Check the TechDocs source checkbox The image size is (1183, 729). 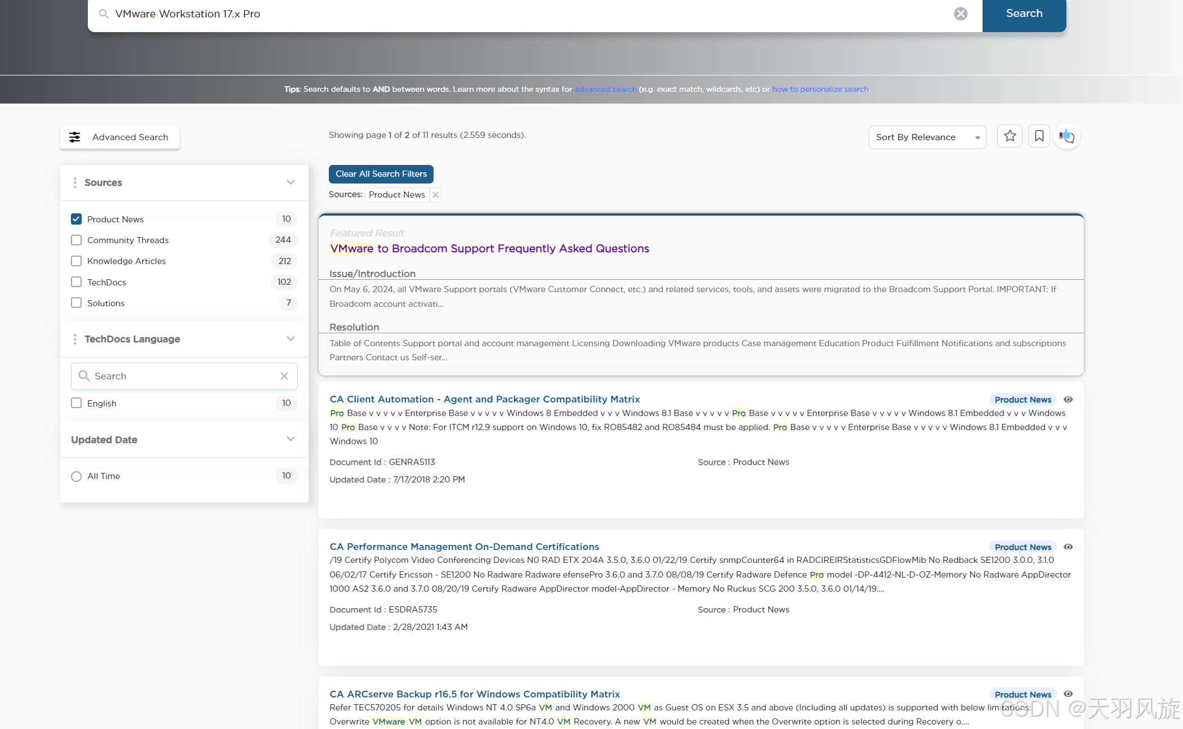click(77, 281)
